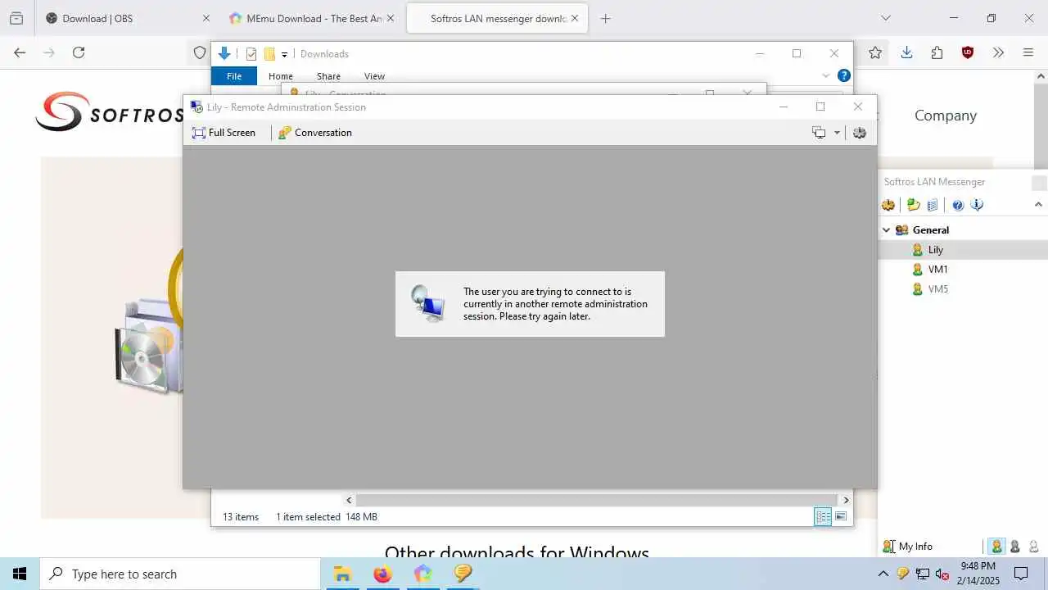Expand the ribbon chevron in Downloads window

pos(825,75)
